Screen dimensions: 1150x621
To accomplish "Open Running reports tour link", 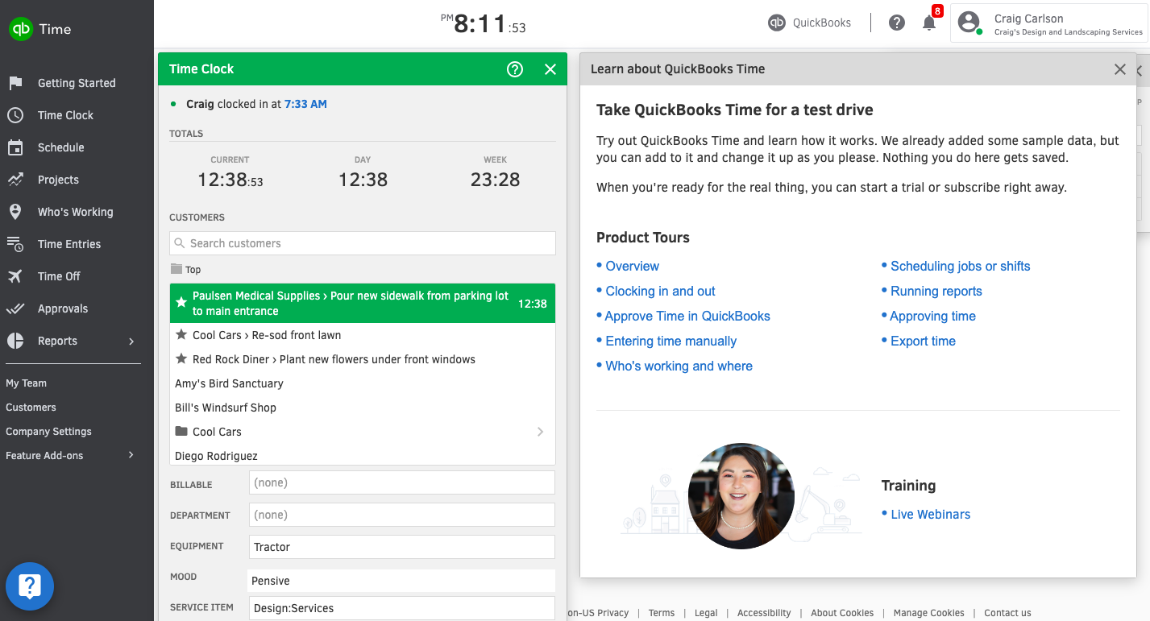I will pos(936,292).
